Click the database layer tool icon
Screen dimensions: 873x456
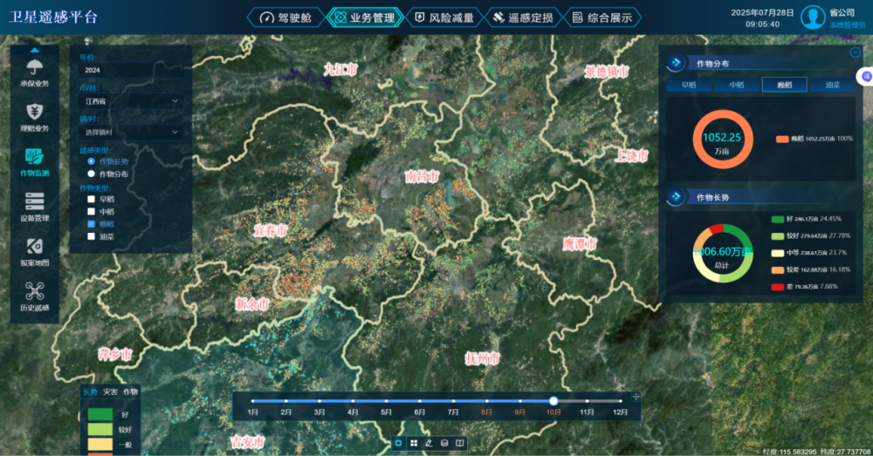pos(444,443)
